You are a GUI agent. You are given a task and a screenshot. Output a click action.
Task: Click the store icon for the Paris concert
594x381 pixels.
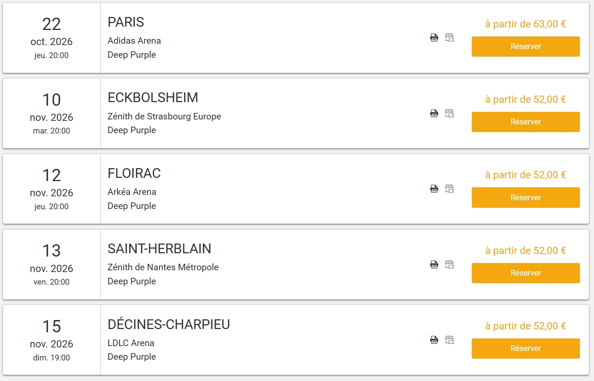point(449,38)
